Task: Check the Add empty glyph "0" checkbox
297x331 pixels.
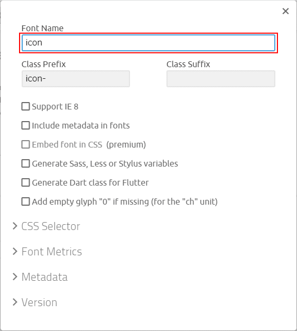Action: (x=25, y=201)
